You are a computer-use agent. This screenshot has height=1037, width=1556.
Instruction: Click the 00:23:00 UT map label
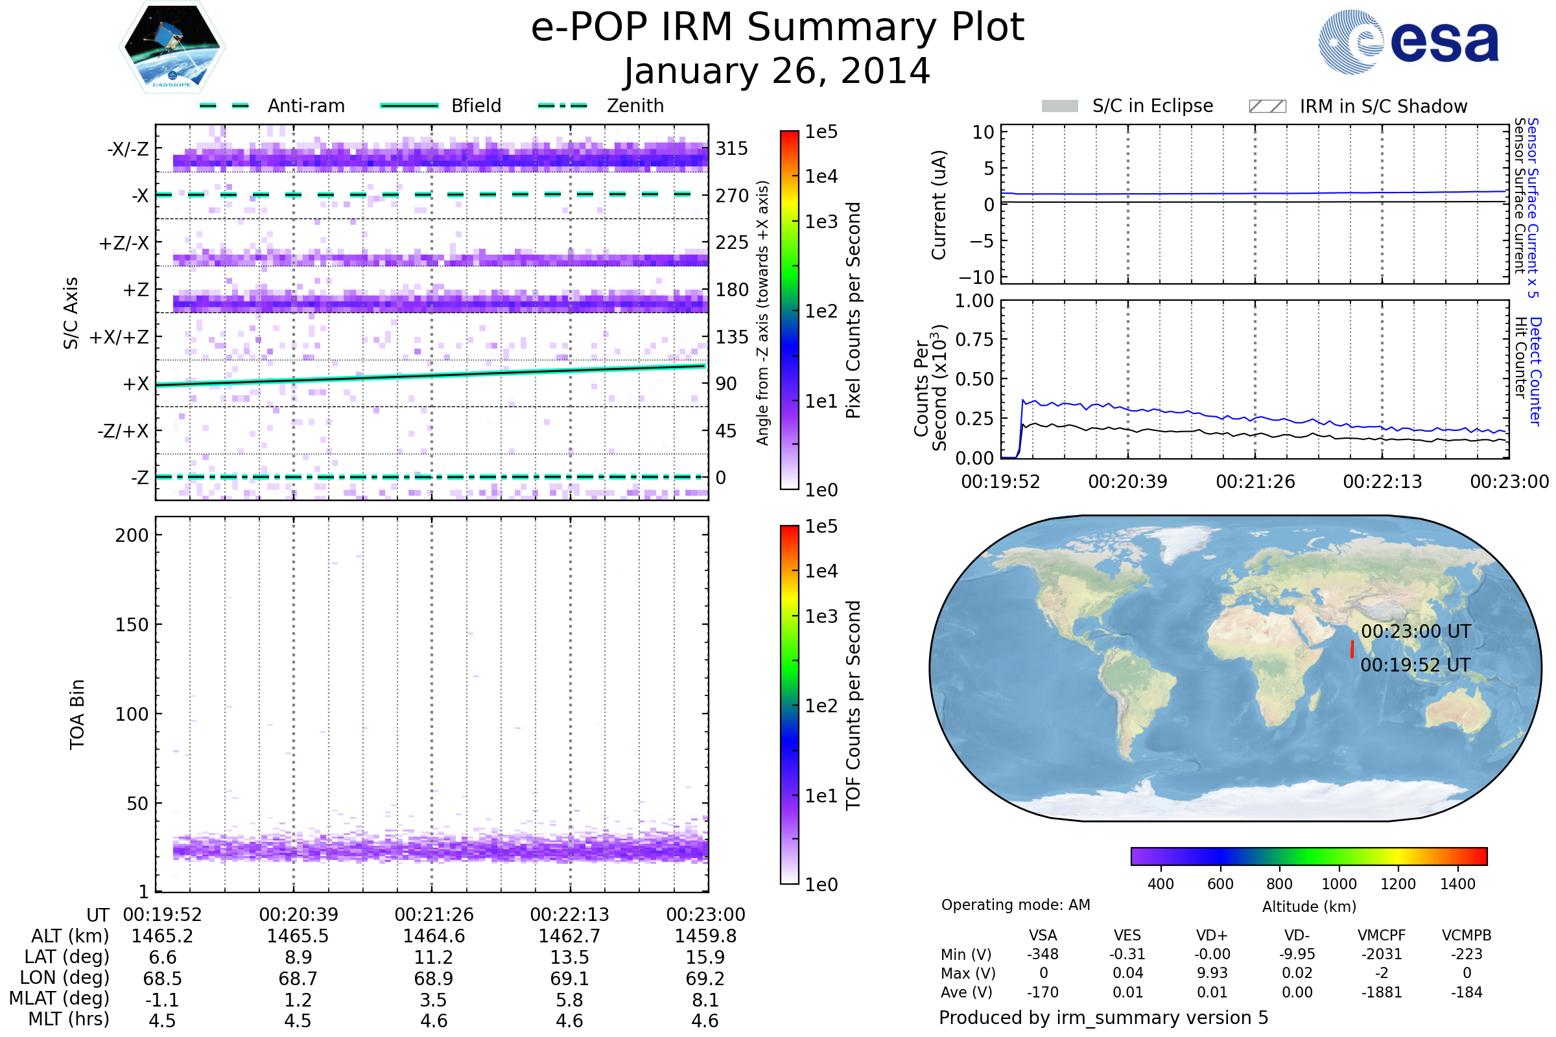[x=1416, y=631]
